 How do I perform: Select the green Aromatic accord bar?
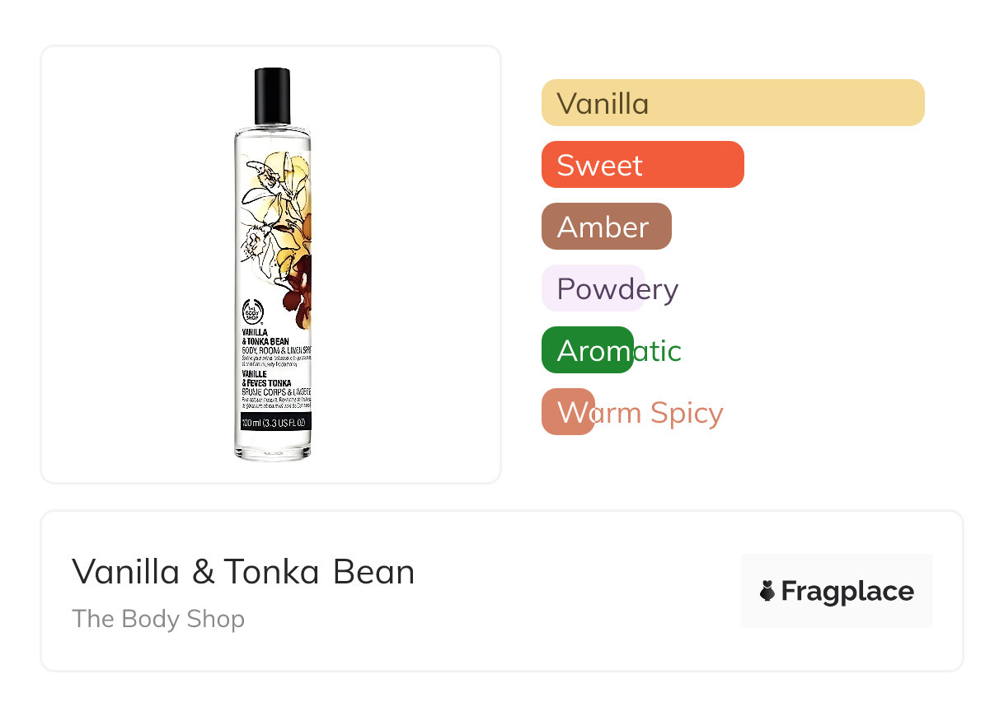(x=587, y=350)
